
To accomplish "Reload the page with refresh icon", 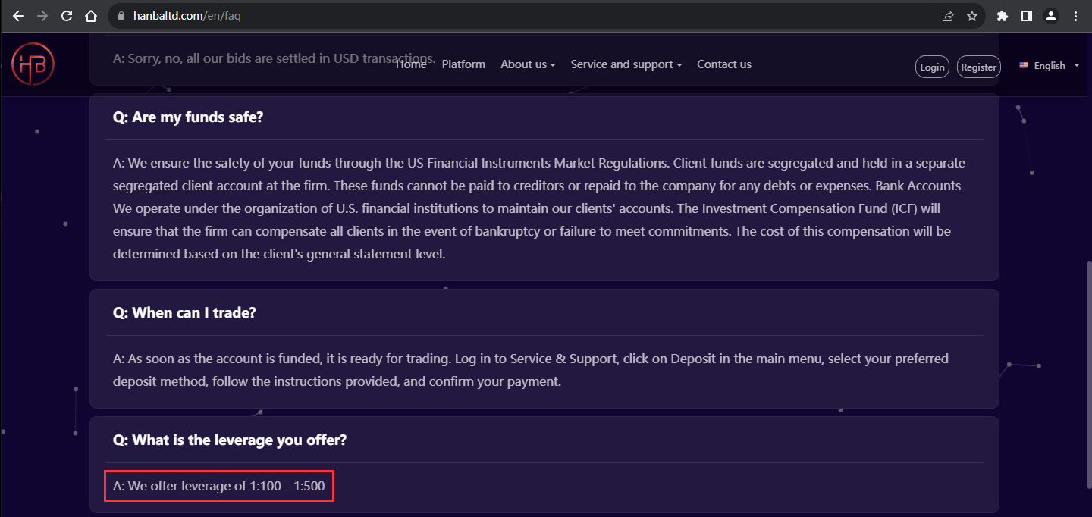I will tap(67, 16).
